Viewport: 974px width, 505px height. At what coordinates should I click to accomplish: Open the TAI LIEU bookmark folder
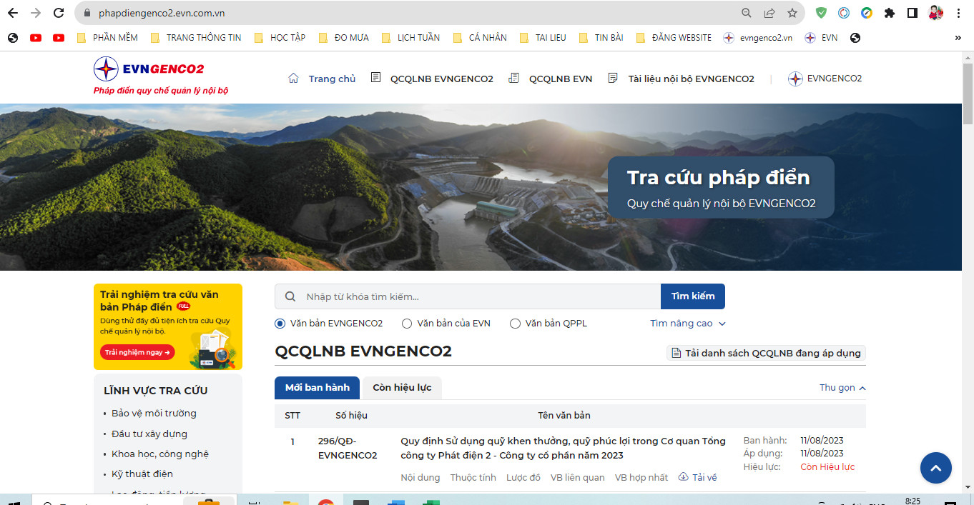(x=542, y=38)
